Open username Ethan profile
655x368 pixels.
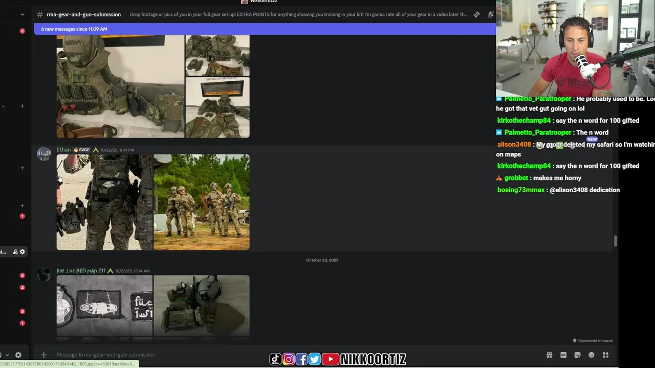click(x=63, y=150)
